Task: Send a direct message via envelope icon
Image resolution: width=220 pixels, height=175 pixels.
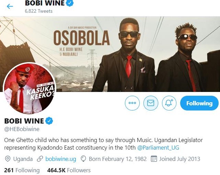Action: [x=151, y=103]
